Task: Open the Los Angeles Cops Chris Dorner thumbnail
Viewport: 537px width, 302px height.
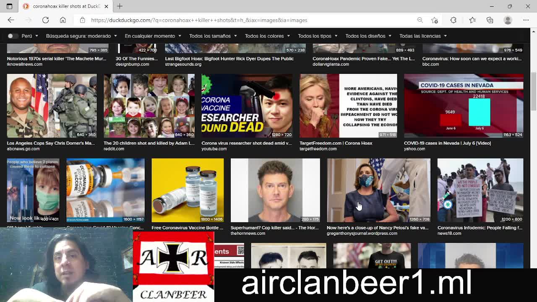Action: point(52,106)
